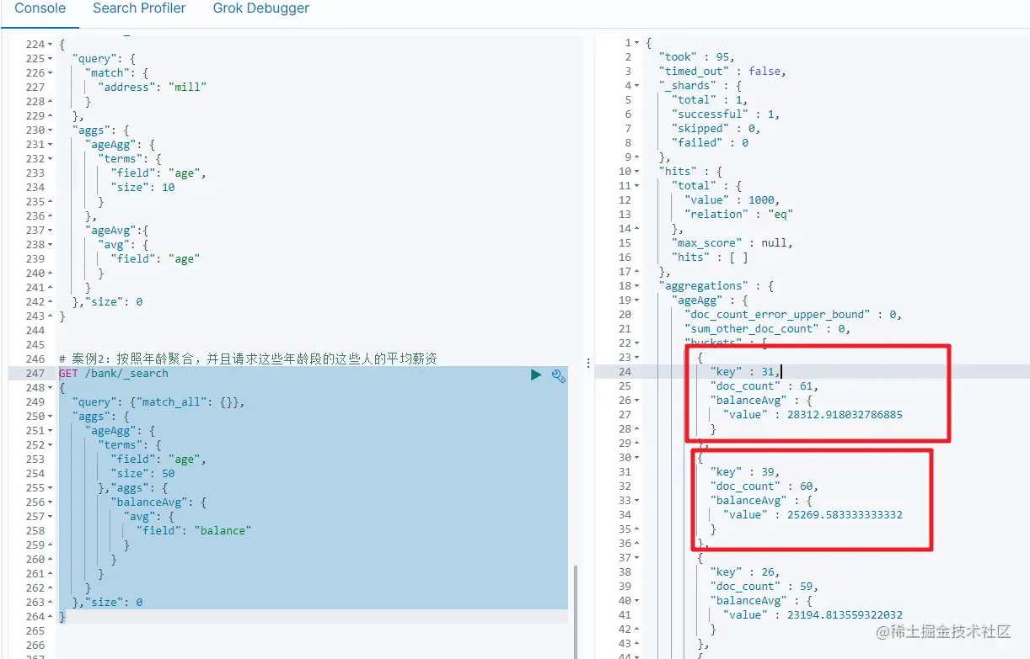Click the "took" : 95 line
Viewport: 1030px width, 659px height.
696,57
